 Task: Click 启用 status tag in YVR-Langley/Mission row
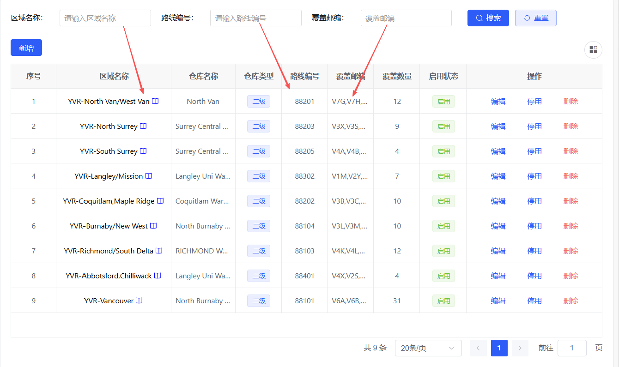coord(443,176)
